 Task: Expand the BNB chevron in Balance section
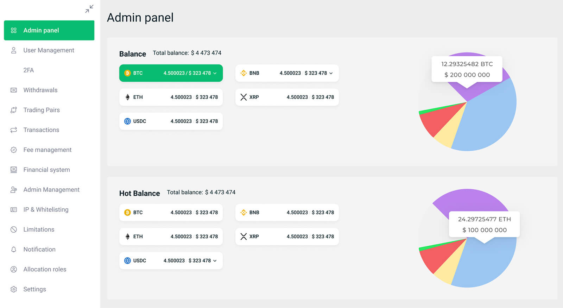[331, 73]
